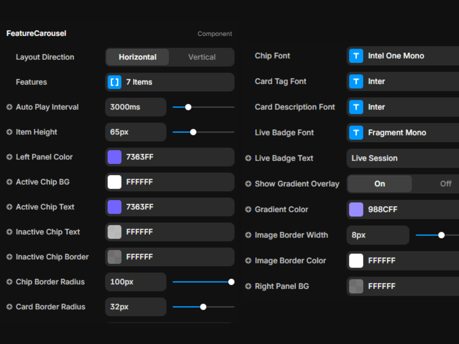The image size is (459, 344).
Task: Click the Chip Border Radius slider handle
Action: [x=231, y=282]
